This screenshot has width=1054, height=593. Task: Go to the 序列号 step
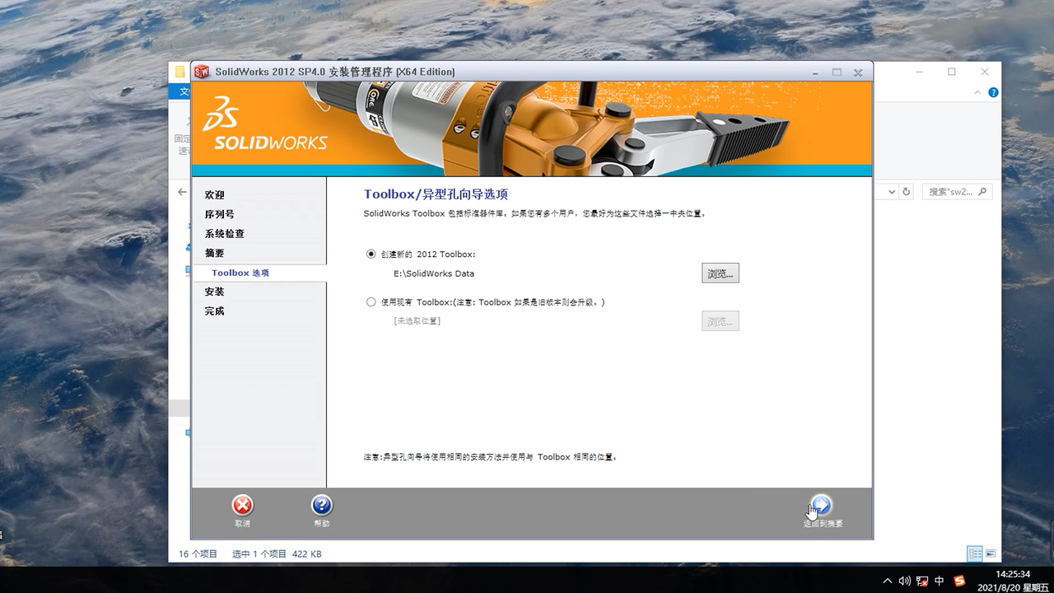(220, 214)
